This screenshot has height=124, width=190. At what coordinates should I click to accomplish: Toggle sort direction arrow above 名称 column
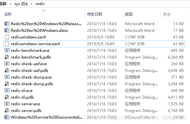[x=44, y=11]
